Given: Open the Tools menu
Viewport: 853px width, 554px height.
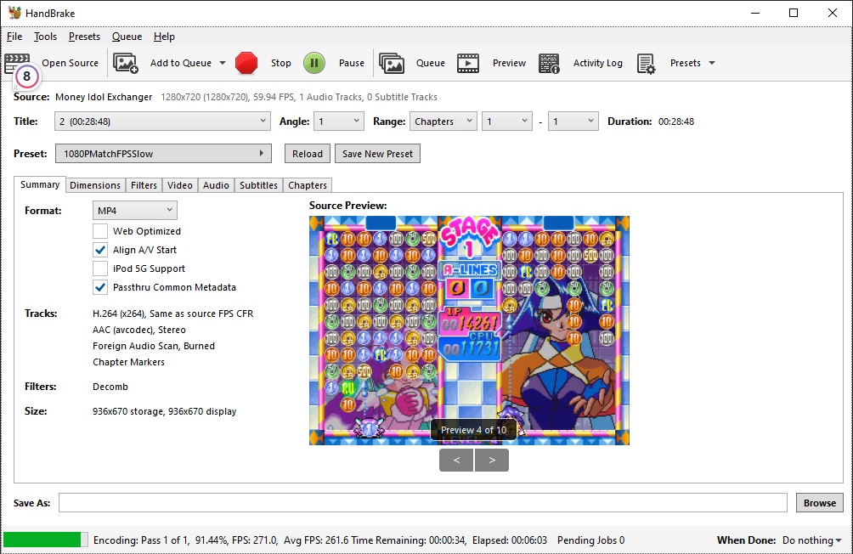Looking at the screenshot, I should click(45, 37).
